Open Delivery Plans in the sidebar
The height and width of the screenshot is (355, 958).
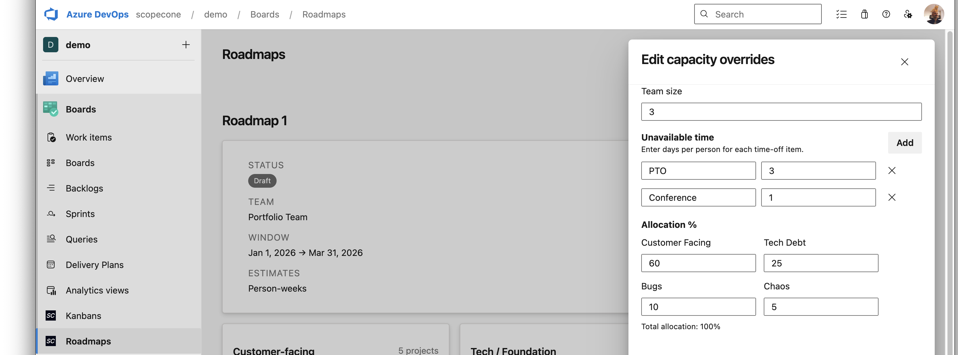coord(94,265)
